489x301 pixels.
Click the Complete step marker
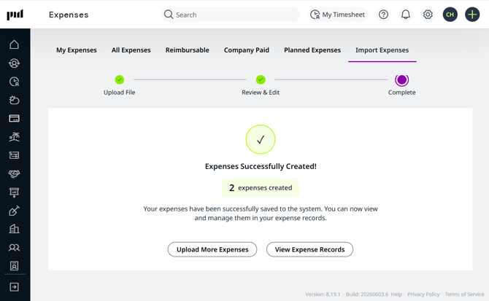coord(401,80)
